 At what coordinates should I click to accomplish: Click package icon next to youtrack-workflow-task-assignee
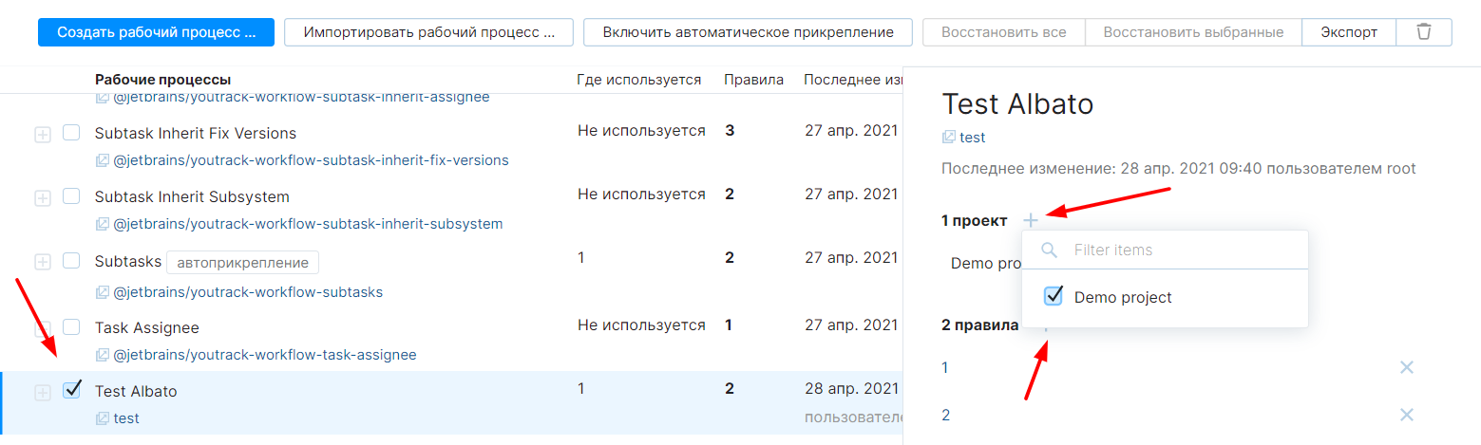[103, 355]
